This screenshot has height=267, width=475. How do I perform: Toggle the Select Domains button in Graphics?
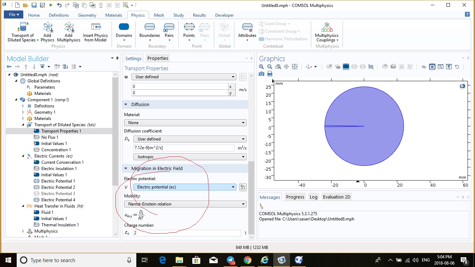[x=346, y=67]
